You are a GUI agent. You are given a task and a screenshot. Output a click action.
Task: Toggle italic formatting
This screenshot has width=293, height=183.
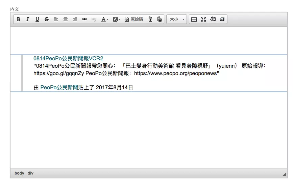[x=28, y=19]
